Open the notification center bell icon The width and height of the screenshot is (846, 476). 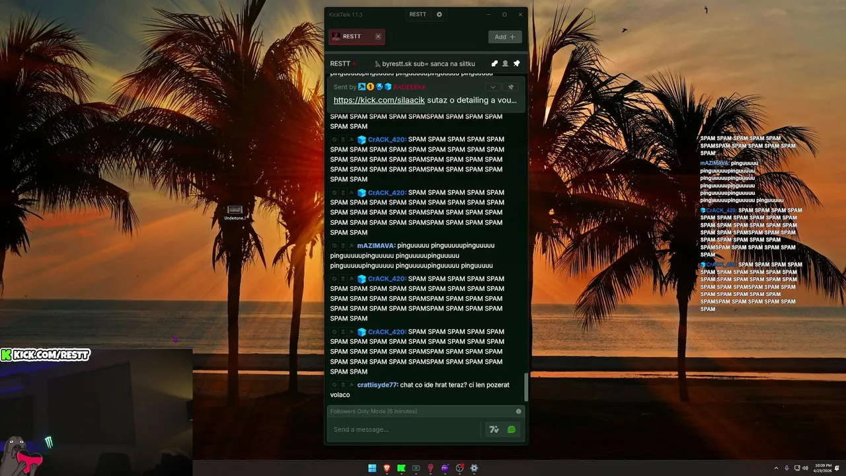(x=837, y=468)
